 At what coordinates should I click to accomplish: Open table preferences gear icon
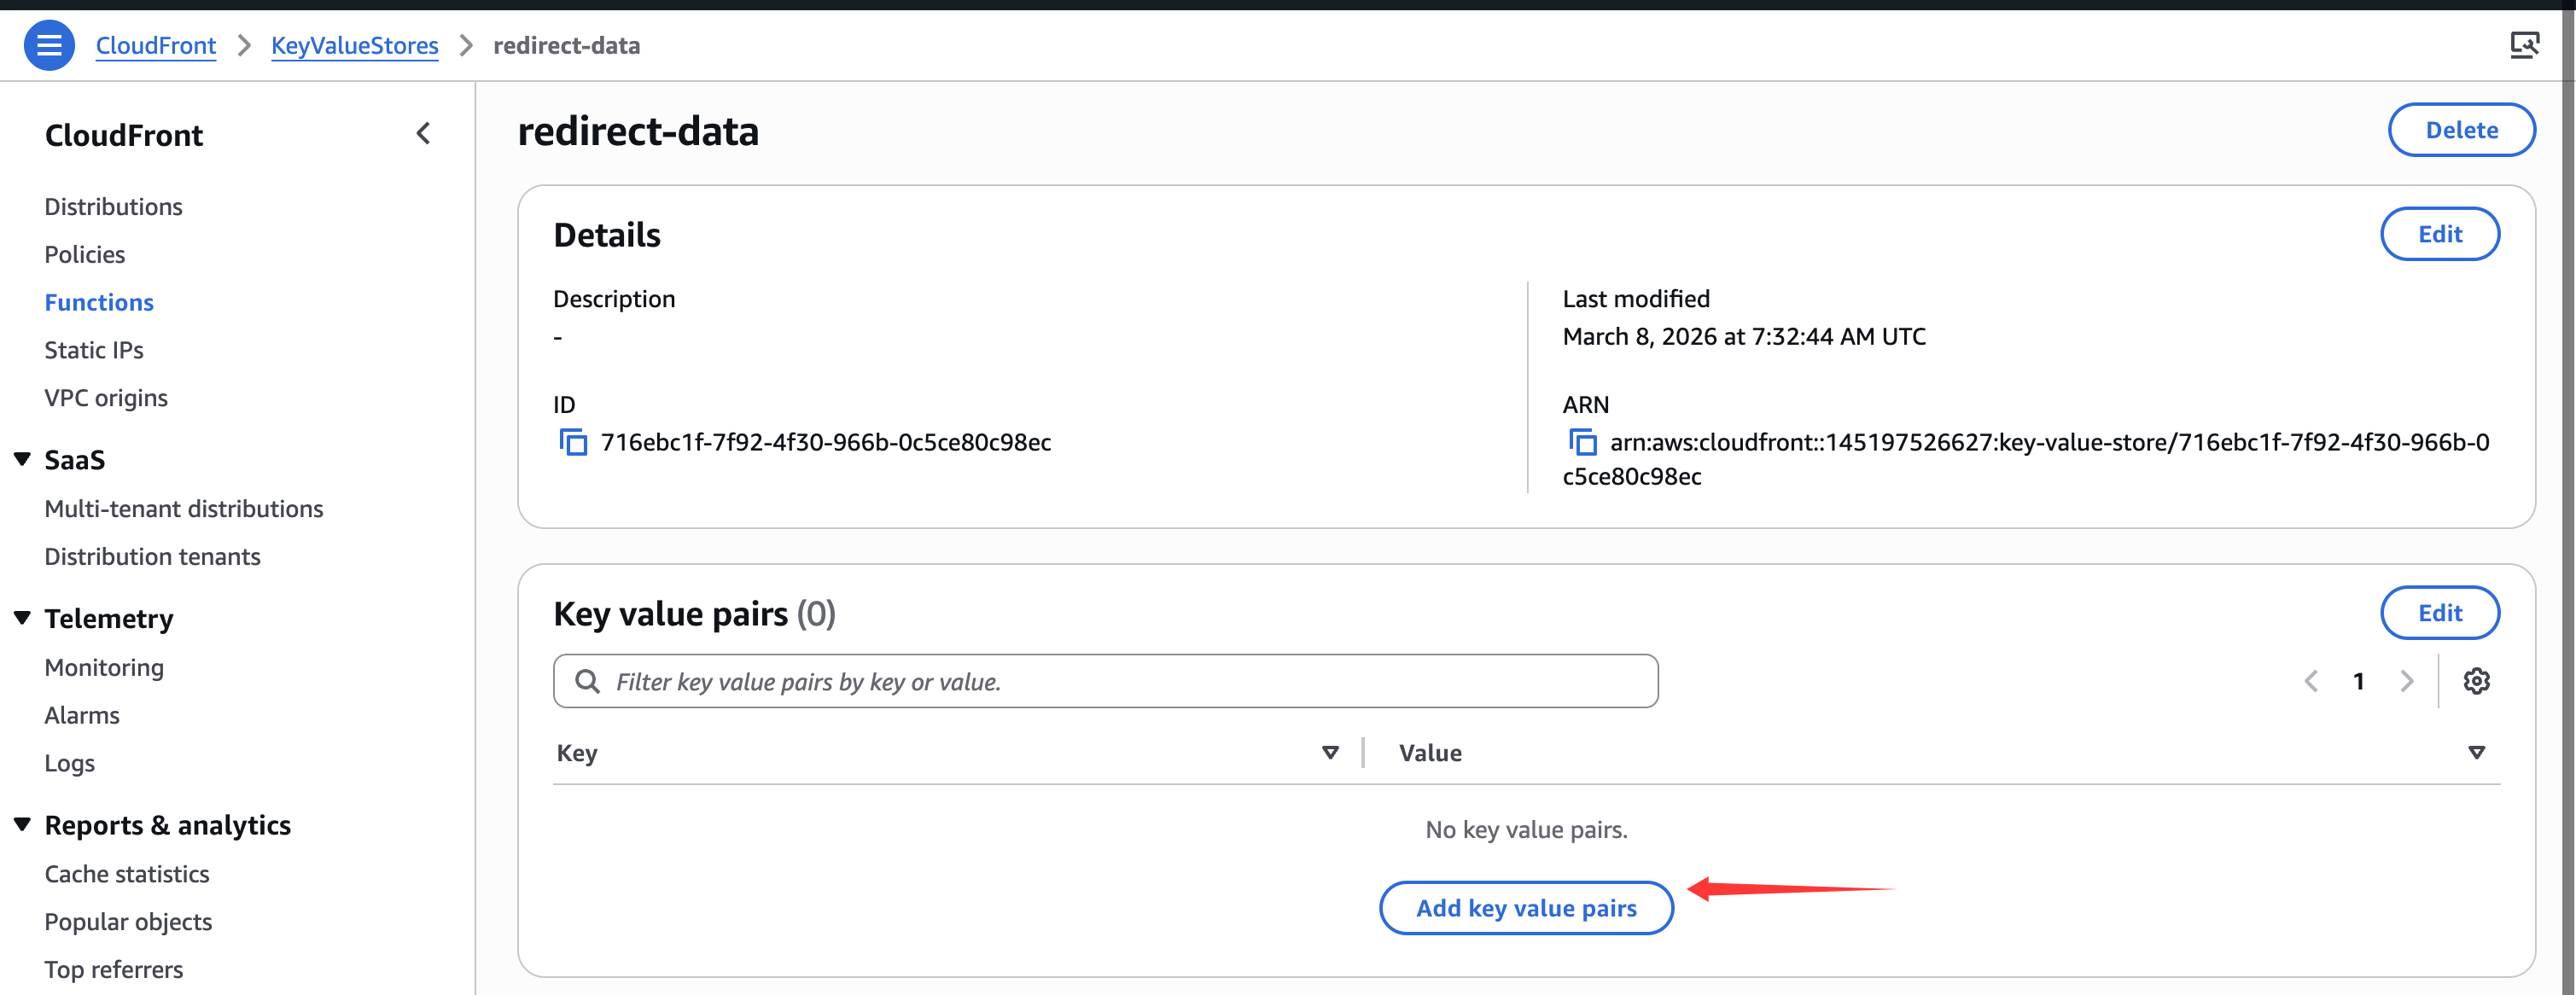click(x=2475, y=681)
